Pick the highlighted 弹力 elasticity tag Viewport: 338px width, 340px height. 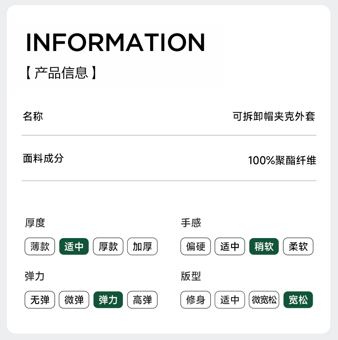click(108, 300)
